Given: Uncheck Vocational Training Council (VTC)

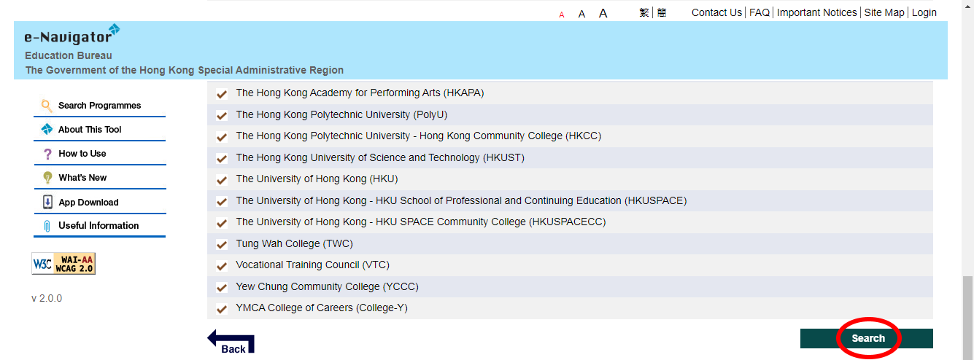Looking at the screenshot, I should (222, 266).
